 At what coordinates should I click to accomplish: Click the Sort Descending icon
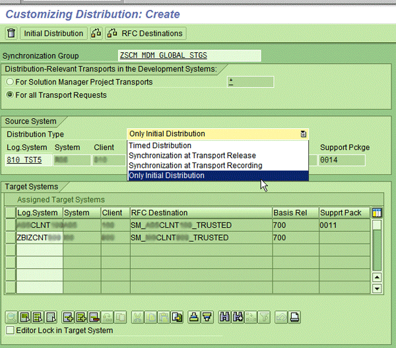click(207, 317)
